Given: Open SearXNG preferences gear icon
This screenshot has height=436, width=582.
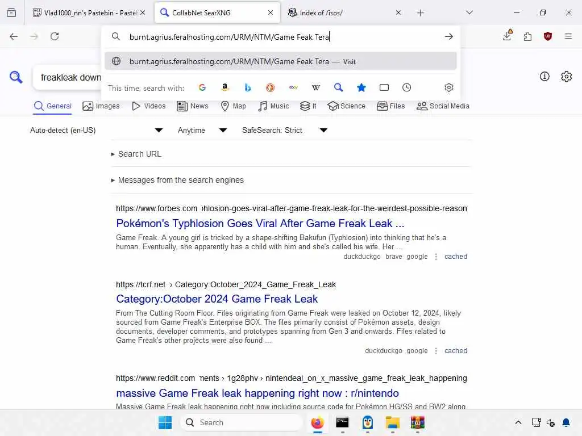Looking at the screenshot, I should point(567,77).
